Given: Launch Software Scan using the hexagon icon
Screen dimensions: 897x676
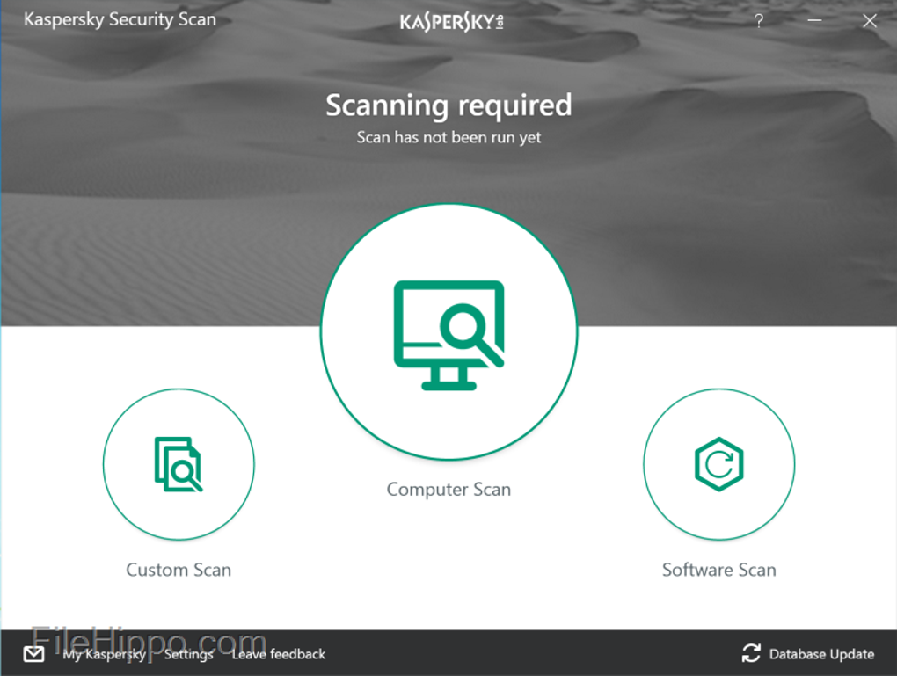Looking at the screenshot, I should (718, 463).
